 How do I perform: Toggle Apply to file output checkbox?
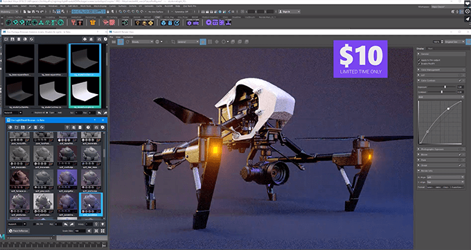(419, 60)
